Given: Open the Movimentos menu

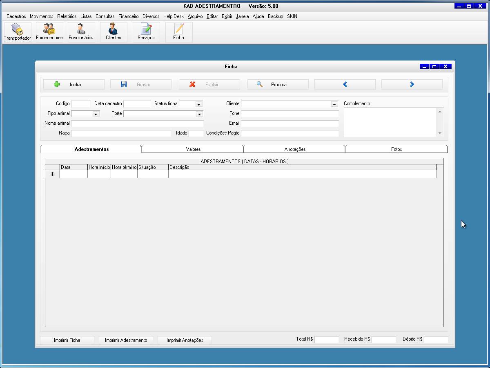Looking at the screenshot, I should coord(42,16).
